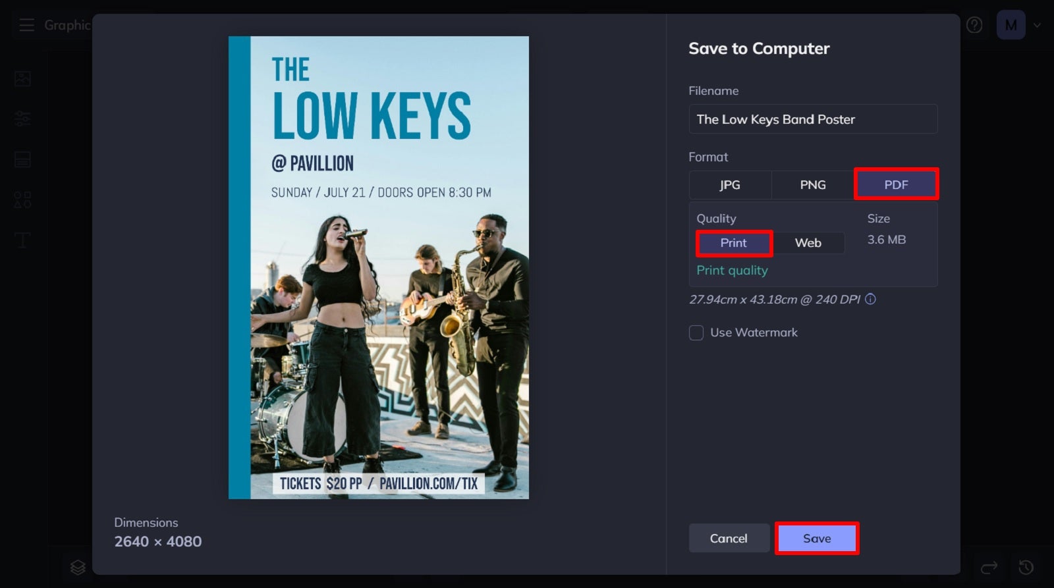Open the hamburger menu
This screenshot has height=588, width=1054.
26,25
